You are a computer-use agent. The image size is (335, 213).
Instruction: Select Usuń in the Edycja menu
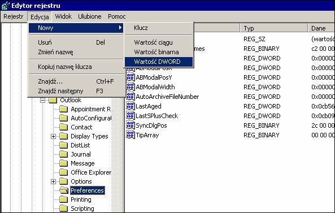(76, 42)
